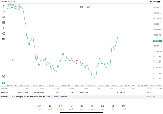The image size is (163, 114).
Task: Open the M5 timeframe selector
Action: [x=4, y=39]
